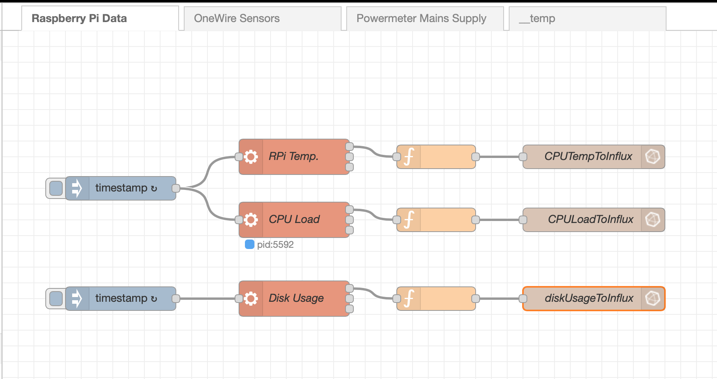Click the gear icon on RPi Temp. node
This screenshot has height=379, width=717.
[x=251, y=157]
